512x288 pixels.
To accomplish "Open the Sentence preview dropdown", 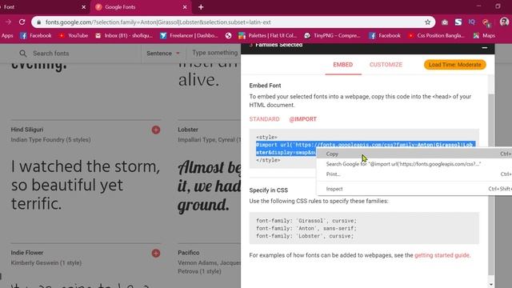I will (163, 54).
